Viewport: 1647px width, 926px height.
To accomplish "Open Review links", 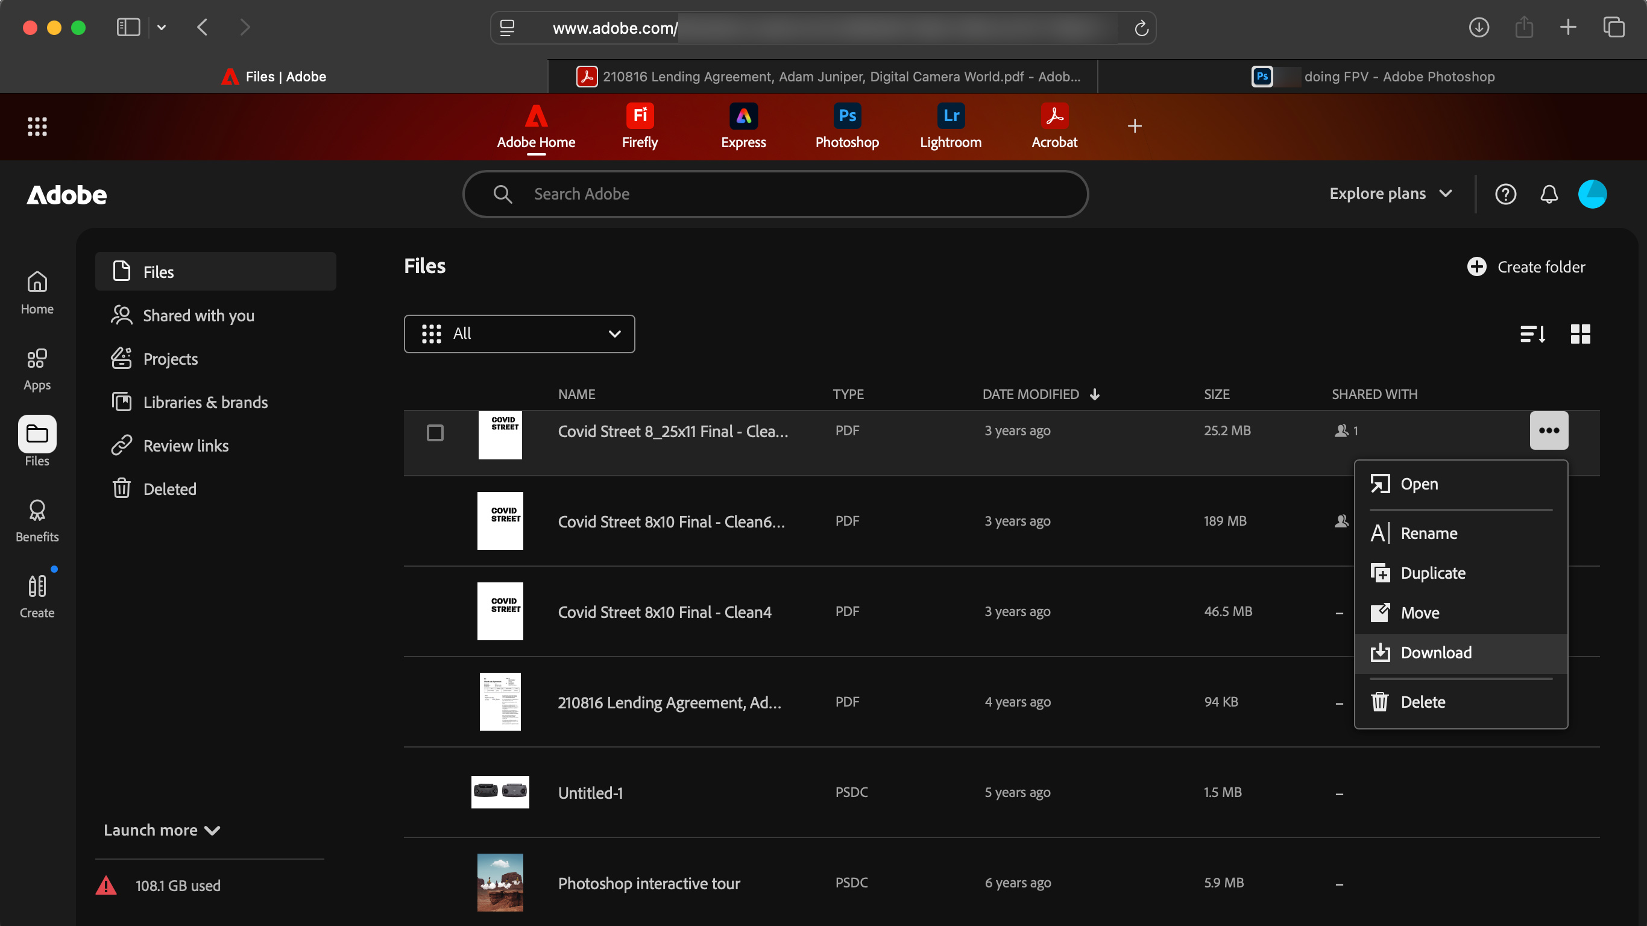I will pos(215,446).
